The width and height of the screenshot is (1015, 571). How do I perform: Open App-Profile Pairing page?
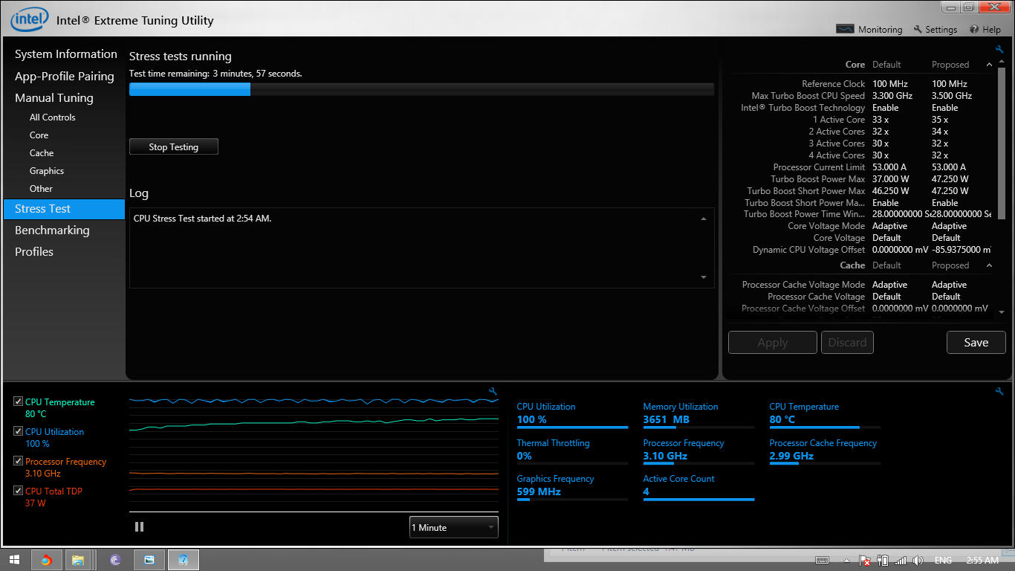tap(65, 76)
